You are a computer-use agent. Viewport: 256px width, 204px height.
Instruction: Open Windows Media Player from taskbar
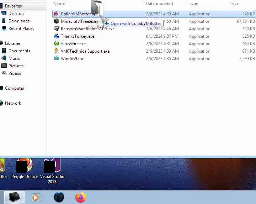coord(36,198)
